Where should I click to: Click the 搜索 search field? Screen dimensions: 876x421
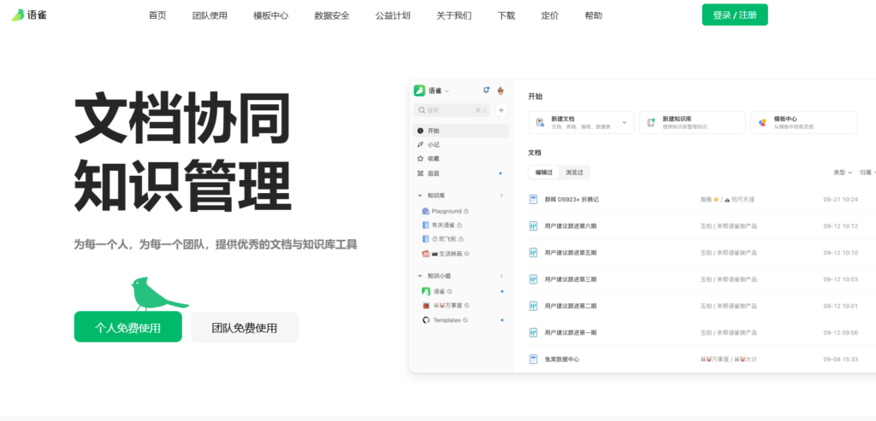pos(452,110)
